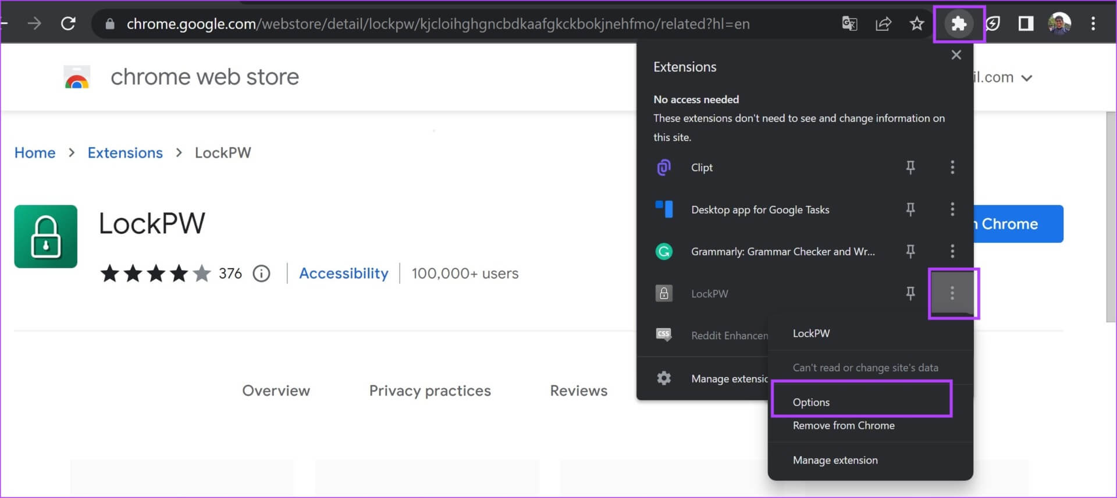
Task: Click the lock icon in address bar
Action: click(x=110, y=24)
